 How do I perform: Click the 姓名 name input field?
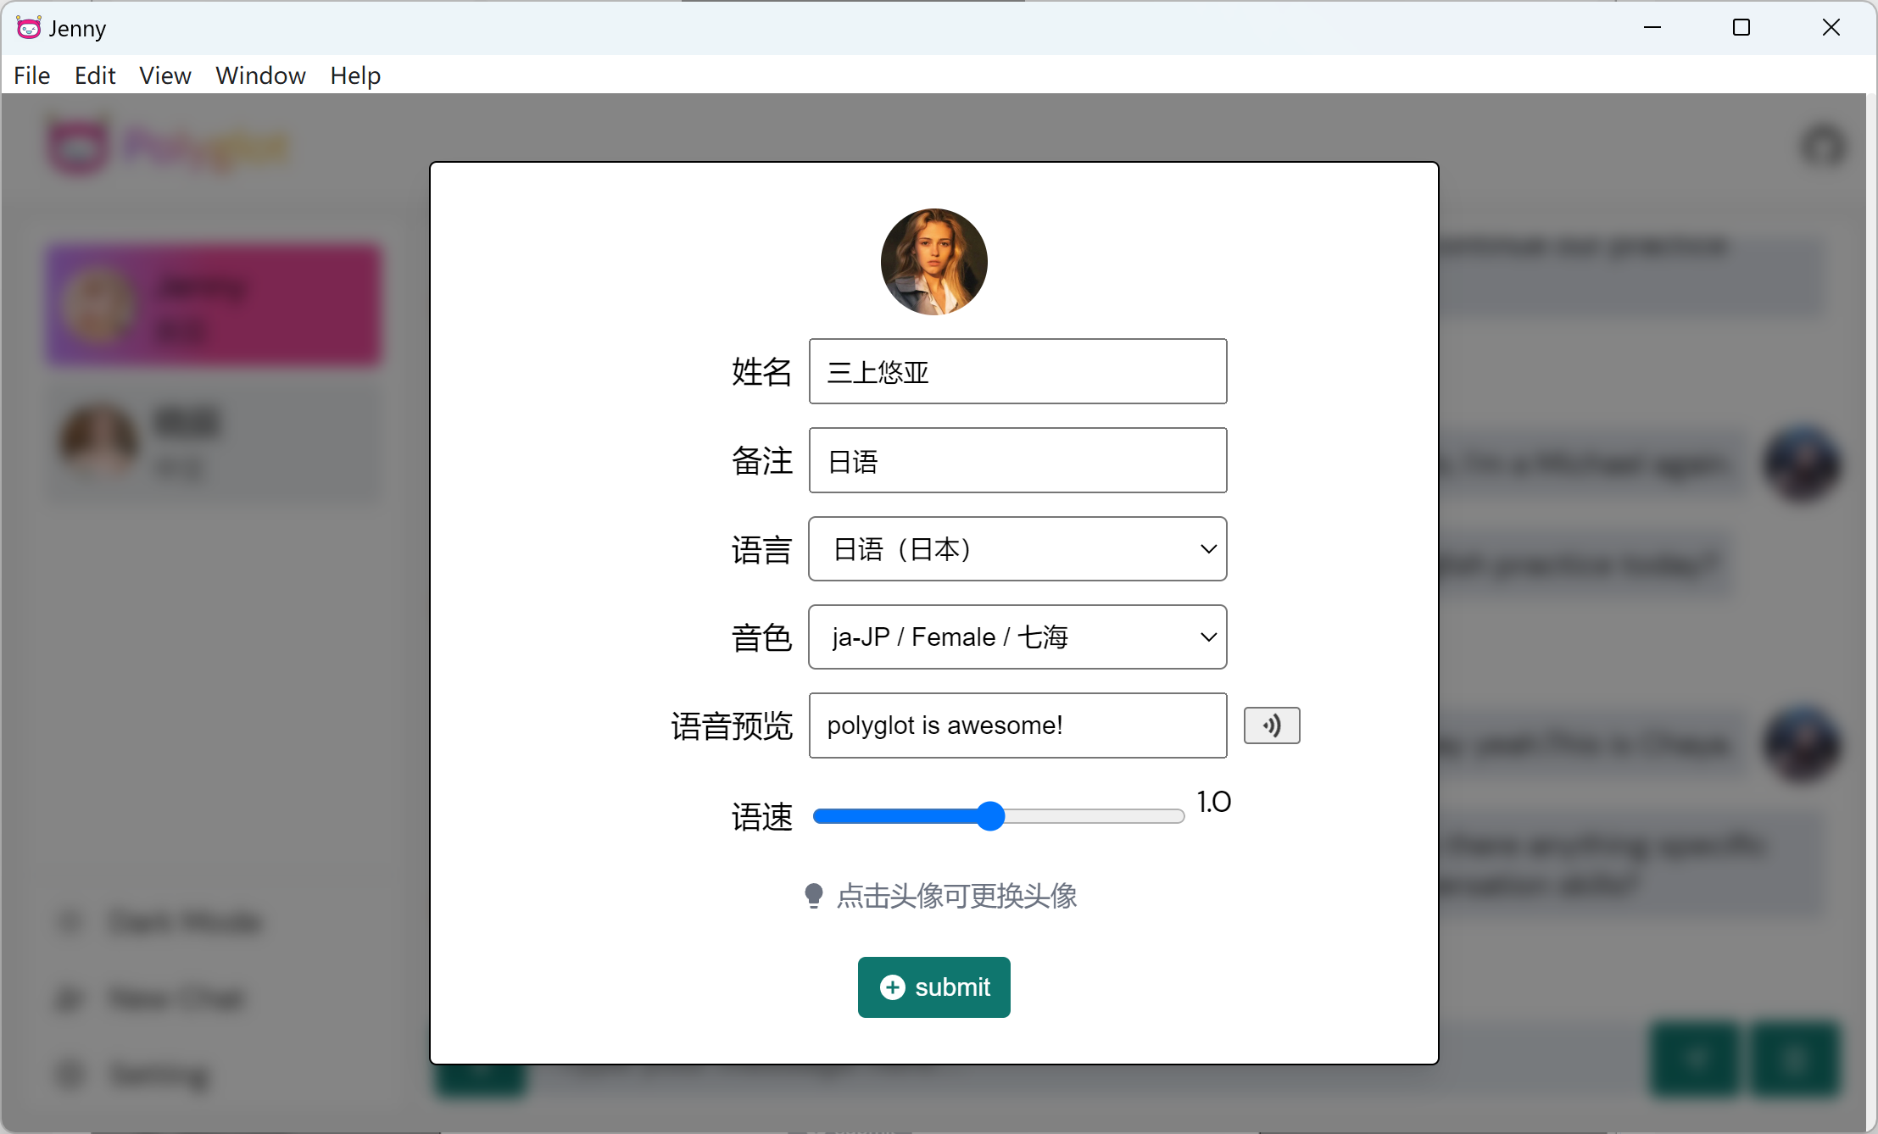pyautogui.click(x=1017, y=371)
